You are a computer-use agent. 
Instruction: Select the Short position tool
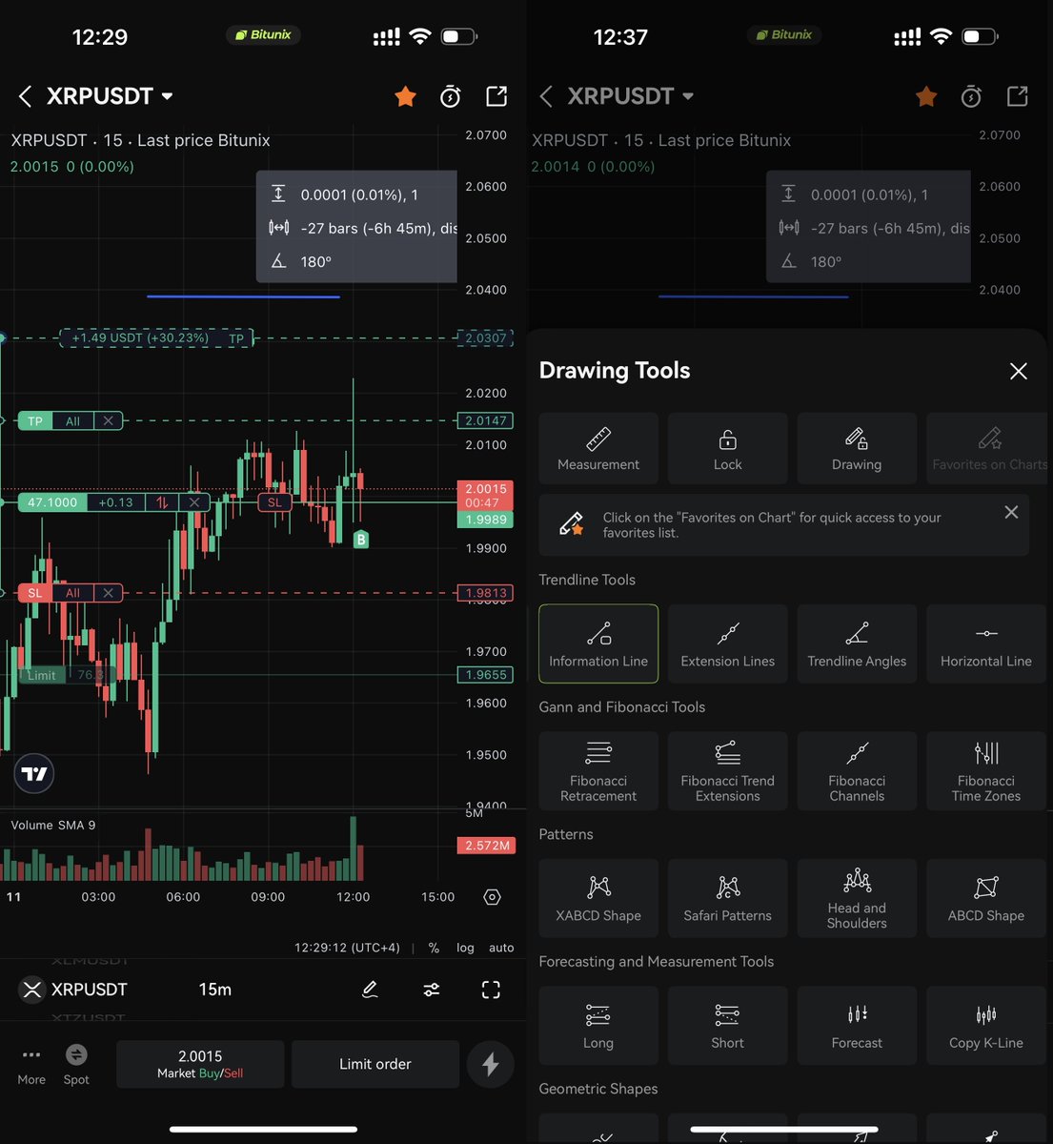click(x=728, y=1026)
